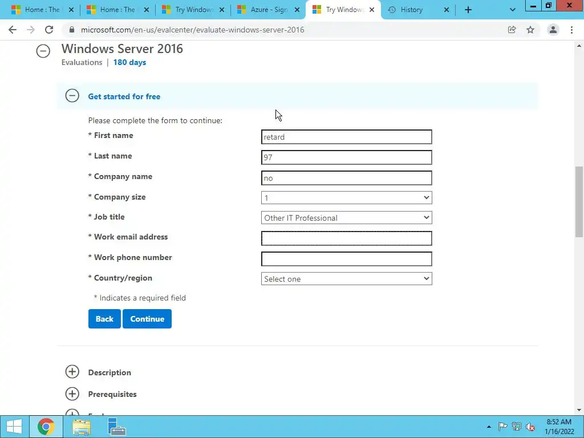This screenshot has width=584, height=438.
Task: Reload the current page
Action: (x=49, y=30)
